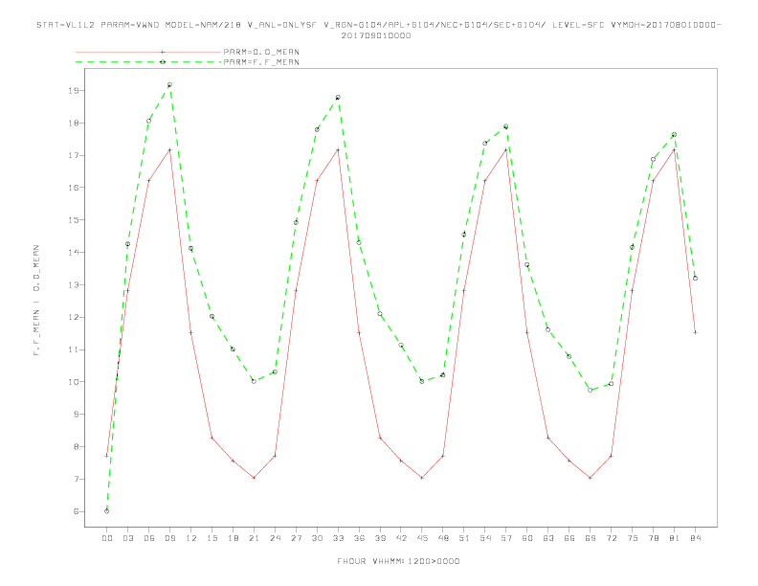Click x-axis tick label 60
This screenshot has width=758, height=586.
pos(527,538)
